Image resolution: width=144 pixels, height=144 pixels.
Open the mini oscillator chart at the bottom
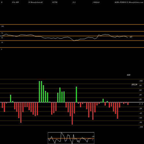[x=71, y=138]
